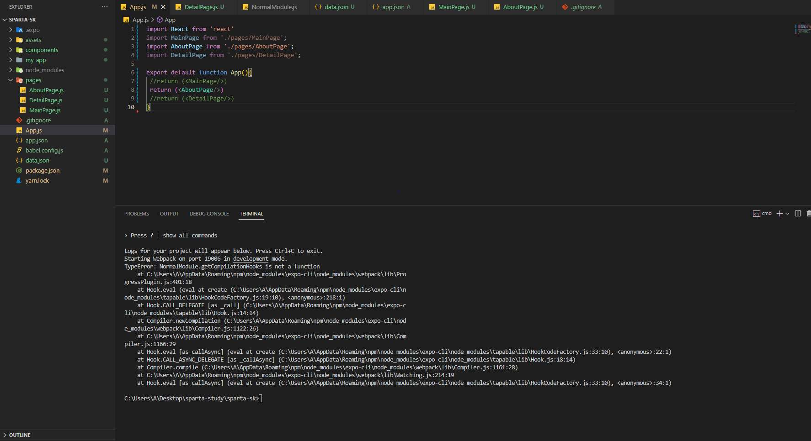This screenshot has width=811, height=441.
Task: Switch to the PROBLEMS panel tab
Action: pos(137,214)
